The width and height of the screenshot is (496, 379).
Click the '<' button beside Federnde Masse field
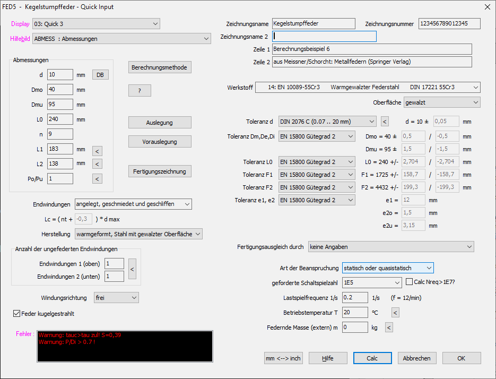389,328
